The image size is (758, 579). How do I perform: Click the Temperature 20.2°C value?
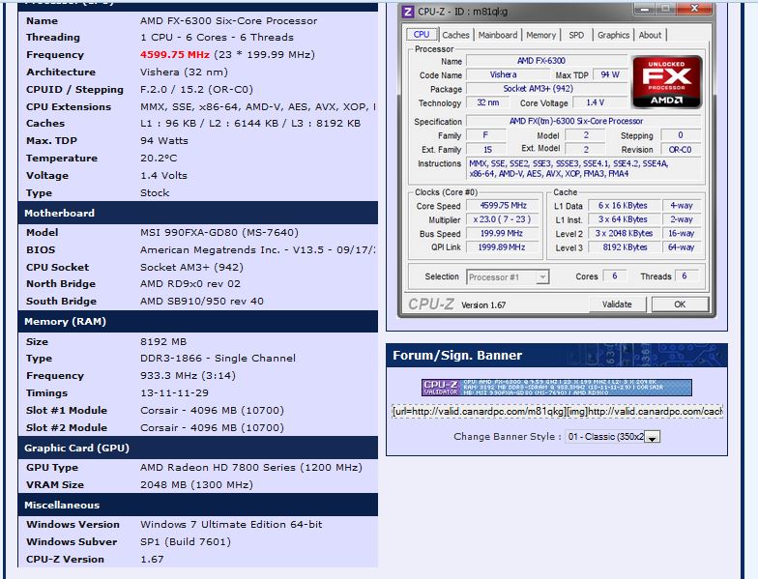tap(159, 159)
